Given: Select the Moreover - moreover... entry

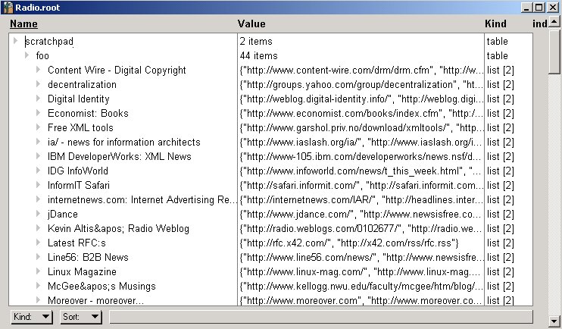Looking at the screenshot, I should point(95,300).
